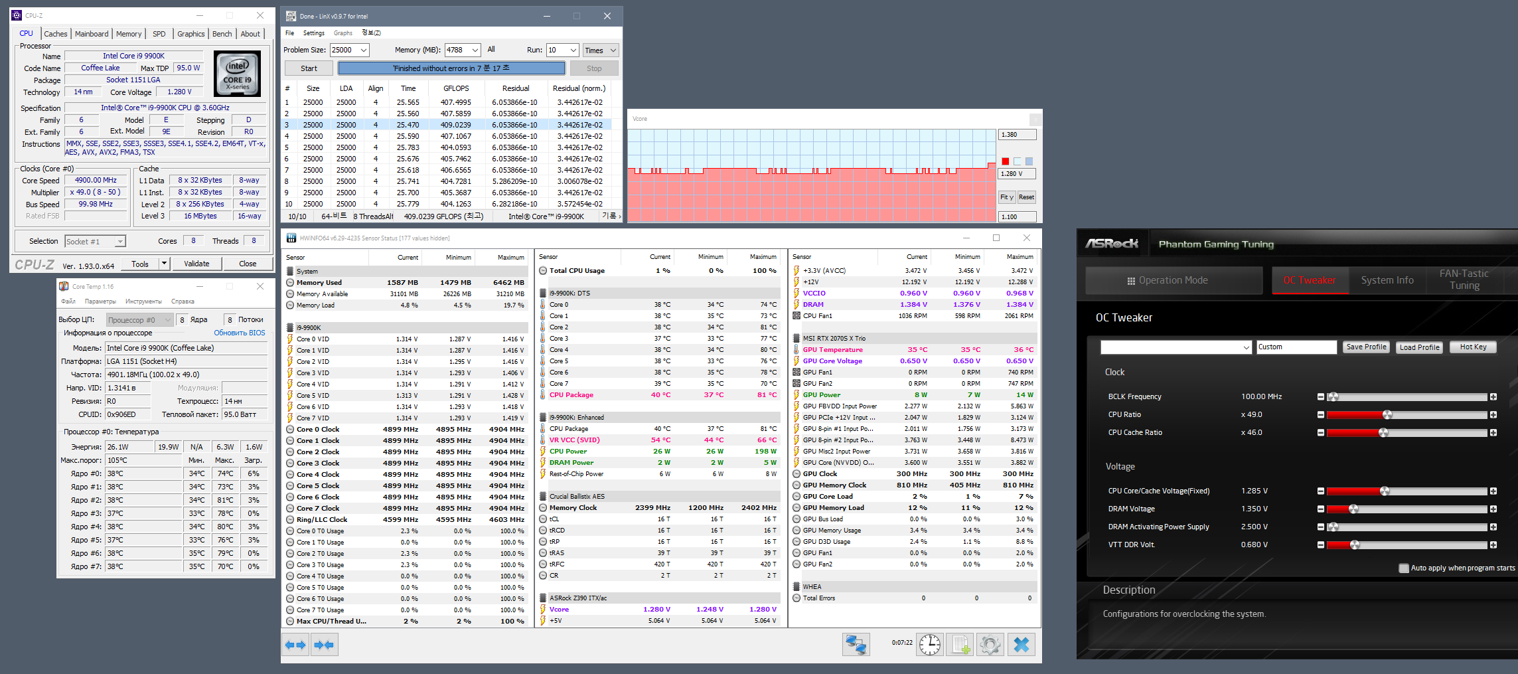Click plus icon for DRAM Voltage
The height and width of the screenshot is (674, 1518).
click(1493, 509)
